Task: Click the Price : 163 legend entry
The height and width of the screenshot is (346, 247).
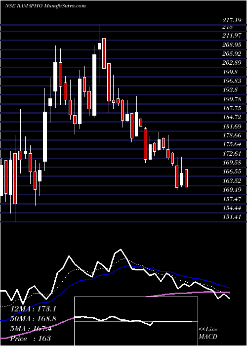Action: [31, 338]
